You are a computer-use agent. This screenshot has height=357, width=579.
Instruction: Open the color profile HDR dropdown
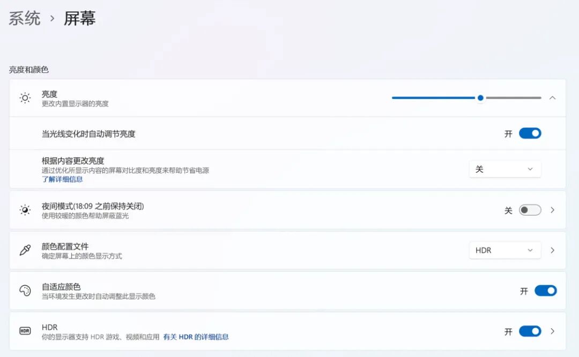505,250
